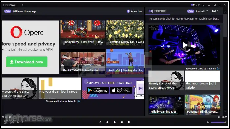
Task: Click Sponsored Links by Taboola in TOP100 panel
Action: pyautogui.click(x=200, y=69)
